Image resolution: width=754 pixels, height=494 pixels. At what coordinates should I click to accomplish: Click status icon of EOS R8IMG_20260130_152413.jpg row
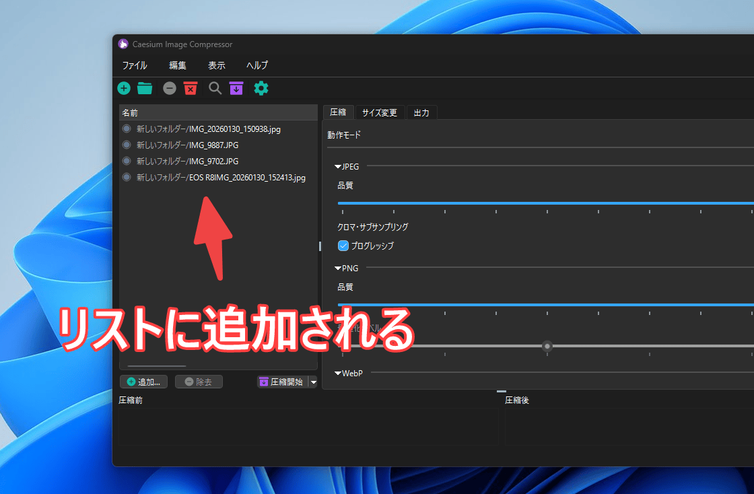pyautogui.click(x=127, y=177)
